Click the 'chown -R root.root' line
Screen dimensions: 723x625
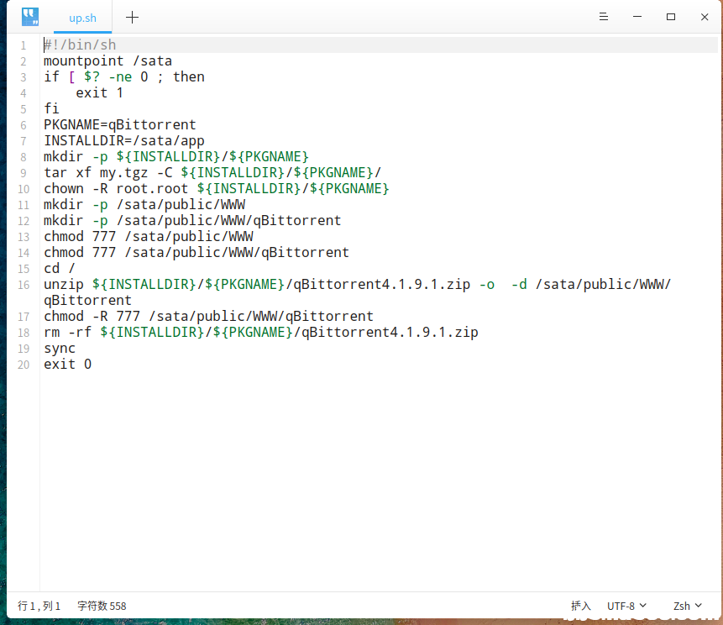(x=217, y=188)
